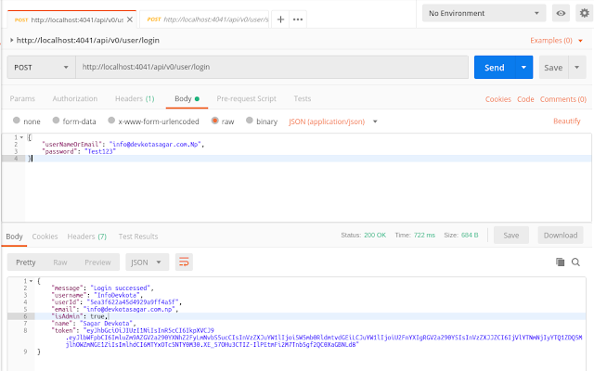Click the Download response button
Viewport: 594px width, 371px height.
point(561,235)
